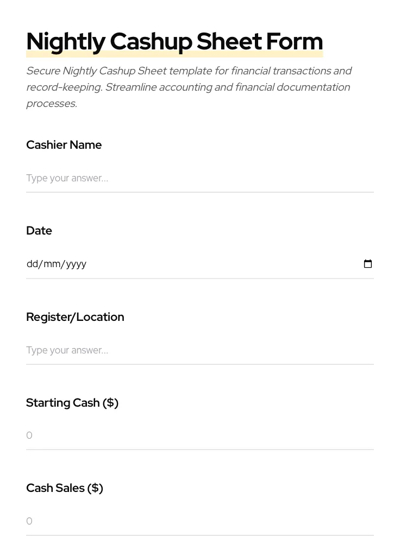Click the highlighted title underline area
Image resolution: width=400 pixels, height=556 pixels.
(174, 53)
